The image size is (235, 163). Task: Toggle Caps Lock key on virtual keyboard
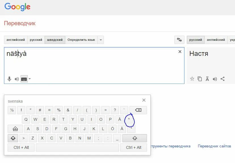pos(15,129)
